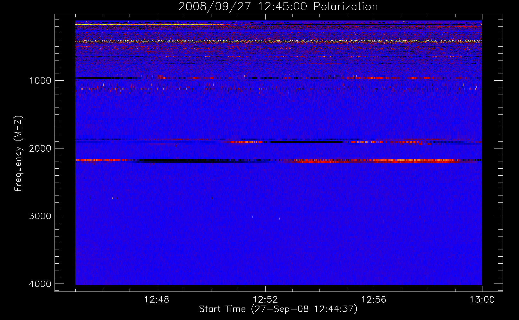The image size is (519, 320).
Task: Click the 'Frequency (MHZ)' axis label
Action: (18, 154)
